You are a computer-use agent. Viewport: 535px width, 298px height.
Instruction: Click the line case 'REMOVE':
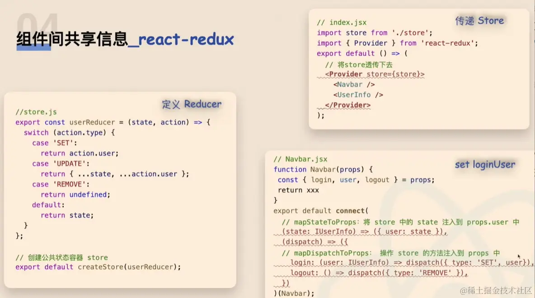(x=61, y=184)
